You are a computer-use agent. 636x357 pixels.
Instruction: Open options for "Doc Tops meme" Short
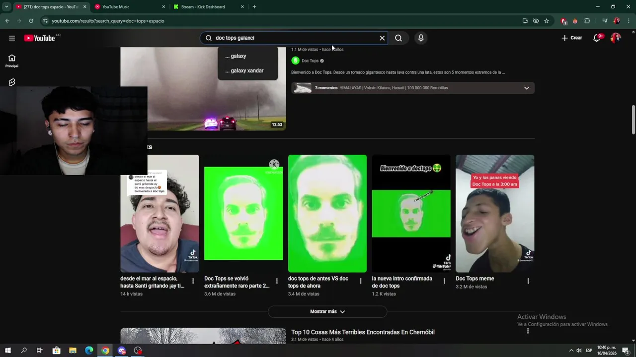tap(528, 281)
